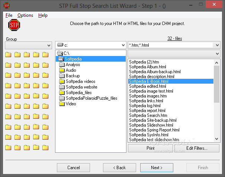The width and height of the screenshot is (225, 177).
Task: Go to the previous step with Back
Action: [x=119, y=168]
